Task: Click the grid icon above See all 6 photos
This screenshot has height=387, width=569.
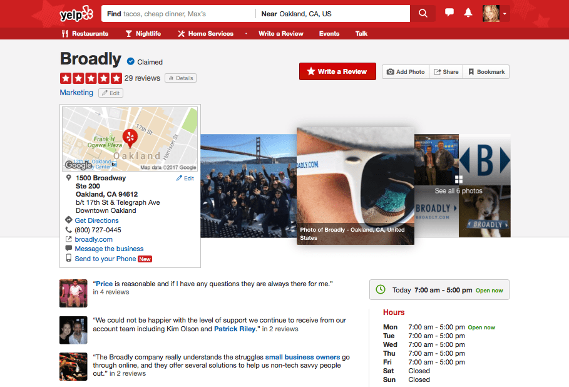Action: (x=459, y=180)
